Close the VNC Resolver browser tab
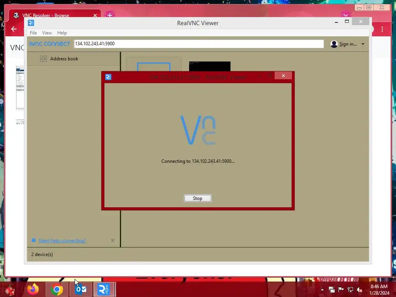The width and height of the screenshot is (396, 297). click(95, 15)
